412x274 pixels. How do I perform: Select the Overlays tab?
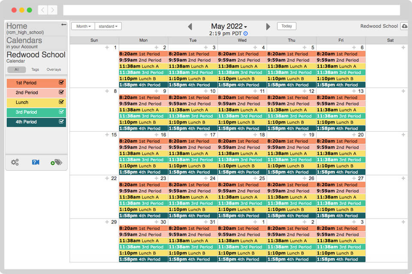(54, 69)
